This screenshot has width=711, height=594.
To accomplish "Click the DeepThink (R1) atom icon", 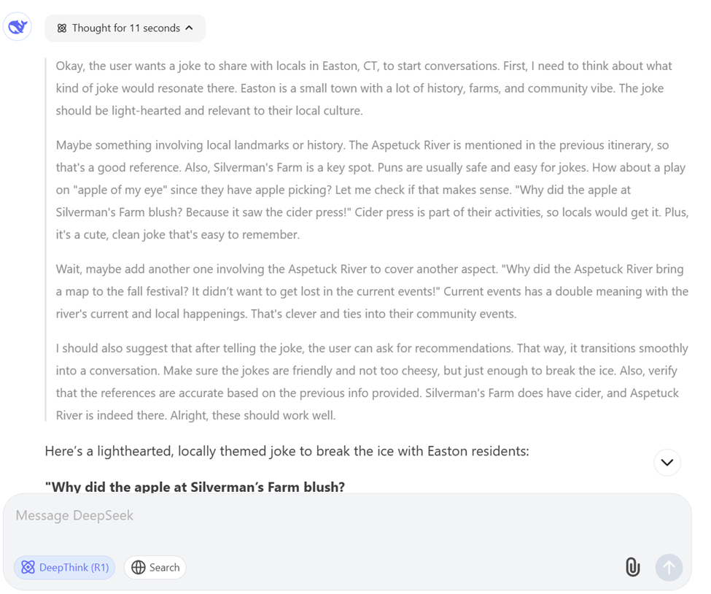I will pyautogui.click(x=28, y=567).
